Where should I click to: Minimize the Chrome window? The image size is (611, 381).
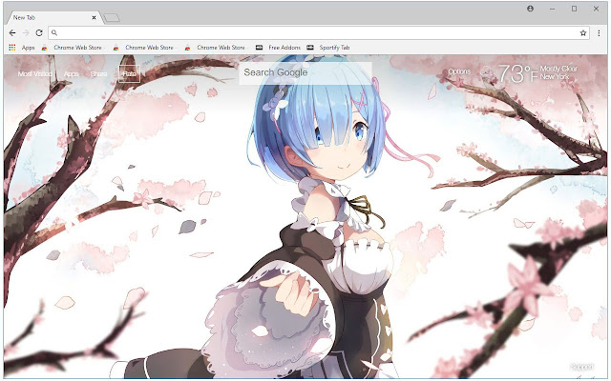(552, 9)
